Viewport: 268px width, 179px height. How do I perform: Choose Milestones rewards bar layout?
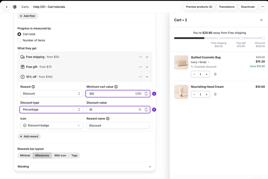click(42, 155)
